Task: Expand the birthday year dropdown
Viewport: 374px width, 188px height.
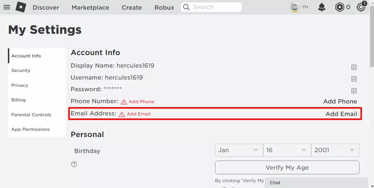Action: (x=335, y=150)
